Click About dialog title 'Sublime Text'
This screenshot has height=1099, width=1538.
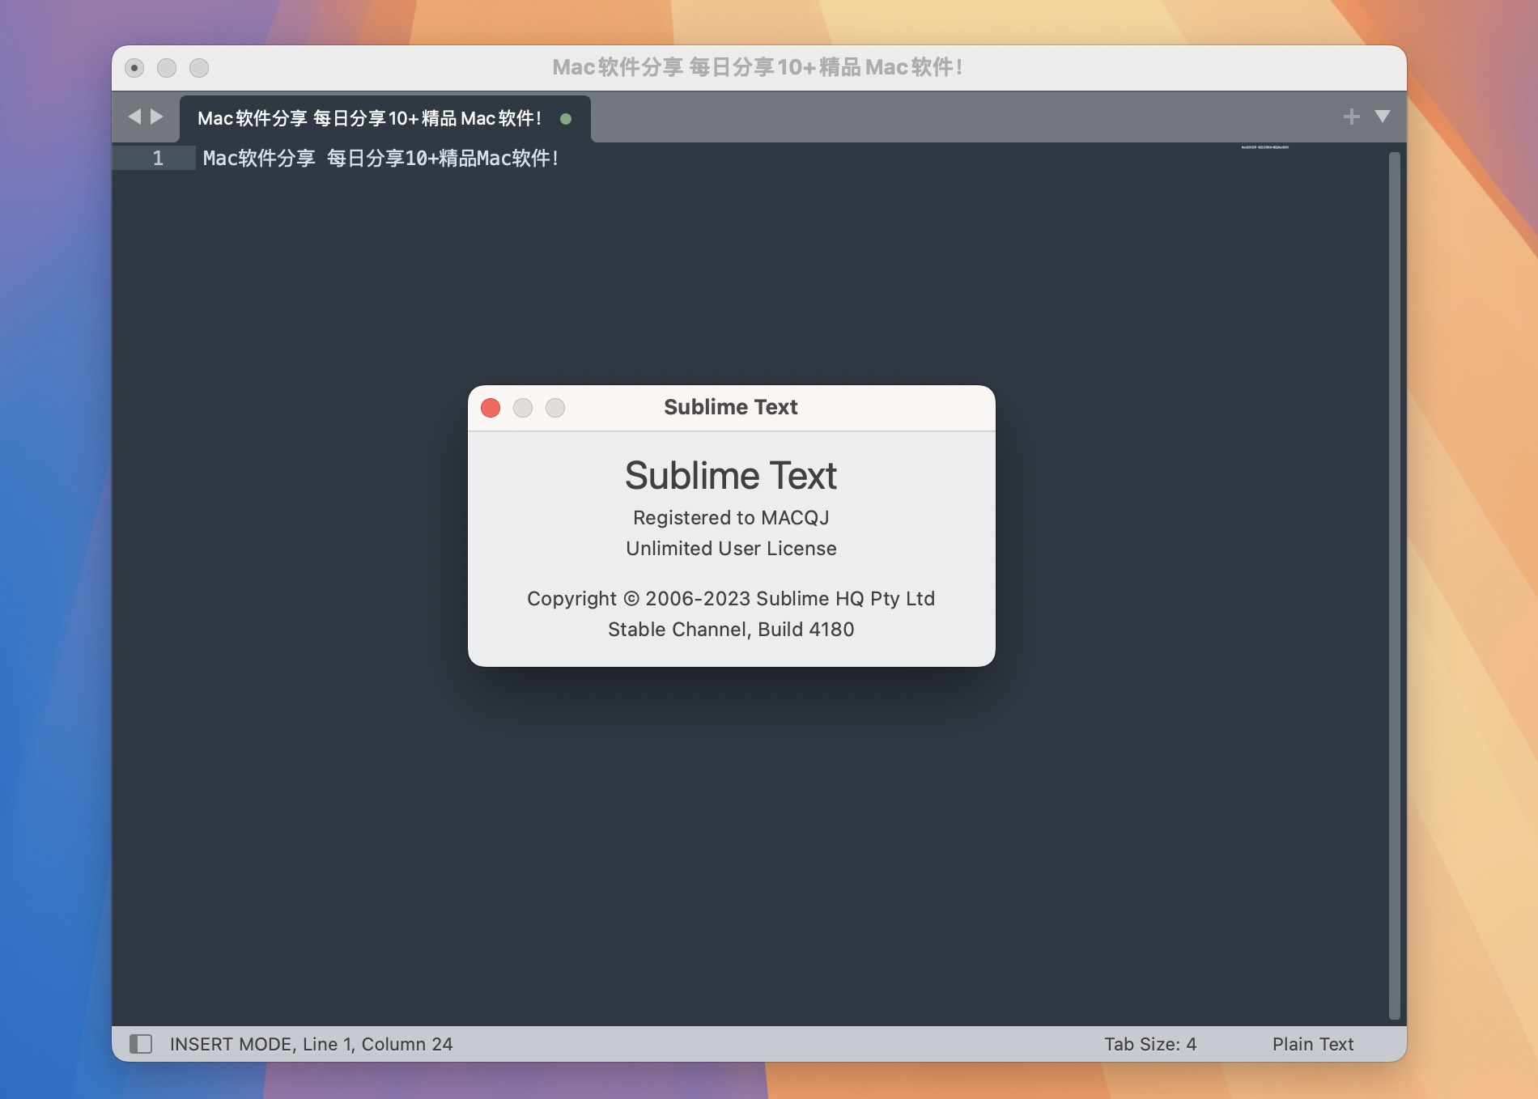[731, 407]
